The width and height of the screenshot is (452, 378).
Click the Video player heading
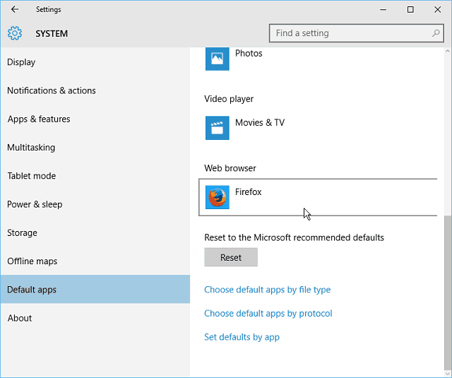(229, 99)
